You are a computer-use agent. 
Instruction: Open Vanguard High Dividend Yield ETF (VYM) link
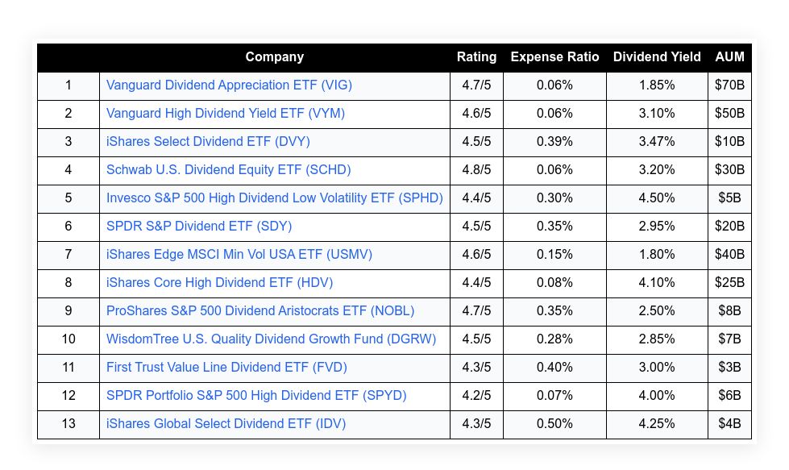tap(226, 114)
